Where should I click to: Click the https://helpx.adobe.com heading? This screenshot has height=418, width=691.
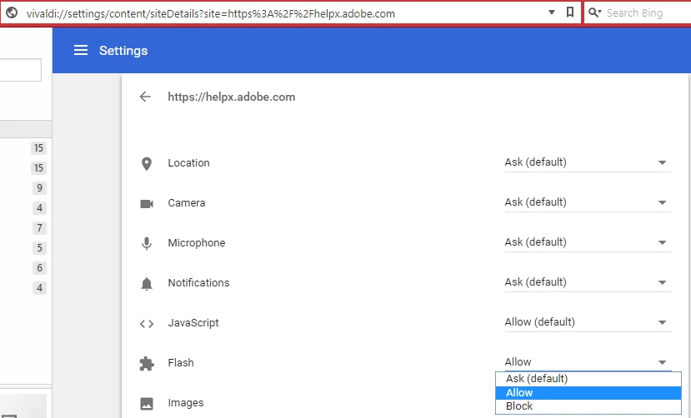click(232, 97)
